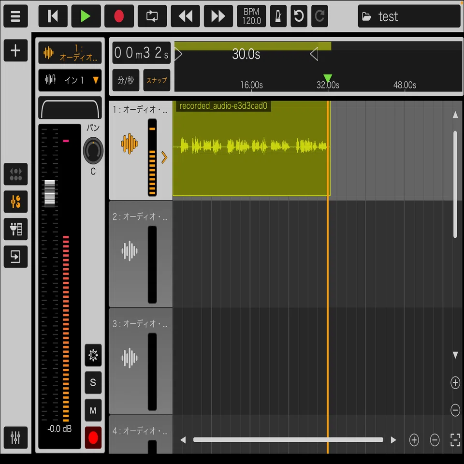Click the horizontal timeline scrollbar

coord(288,440)
